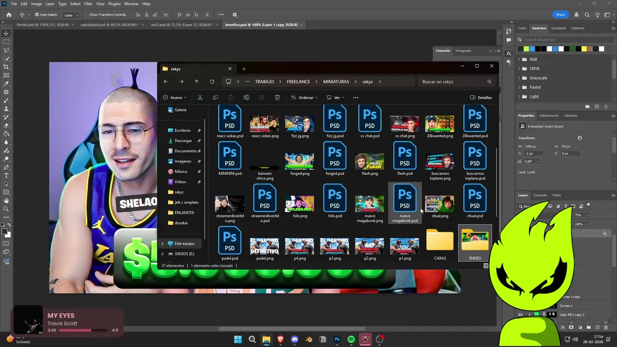The image size is (617, 347).
Task: Toggle the Auto-Select checkbox
Action: click(37, 15)
